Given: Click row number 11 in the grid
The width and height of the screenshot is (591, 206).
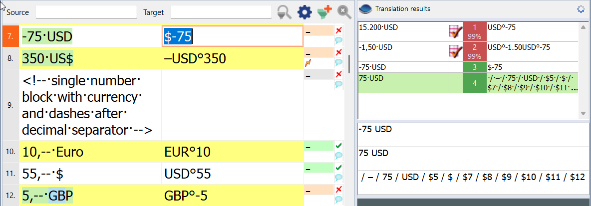Looking at the screenshot, I should [x=10, y=174].
